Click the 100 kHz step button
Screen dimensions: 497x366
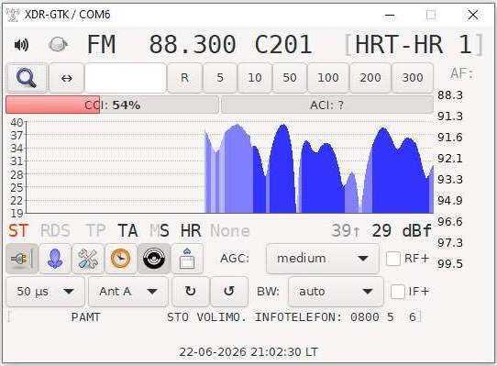(328, 78)
